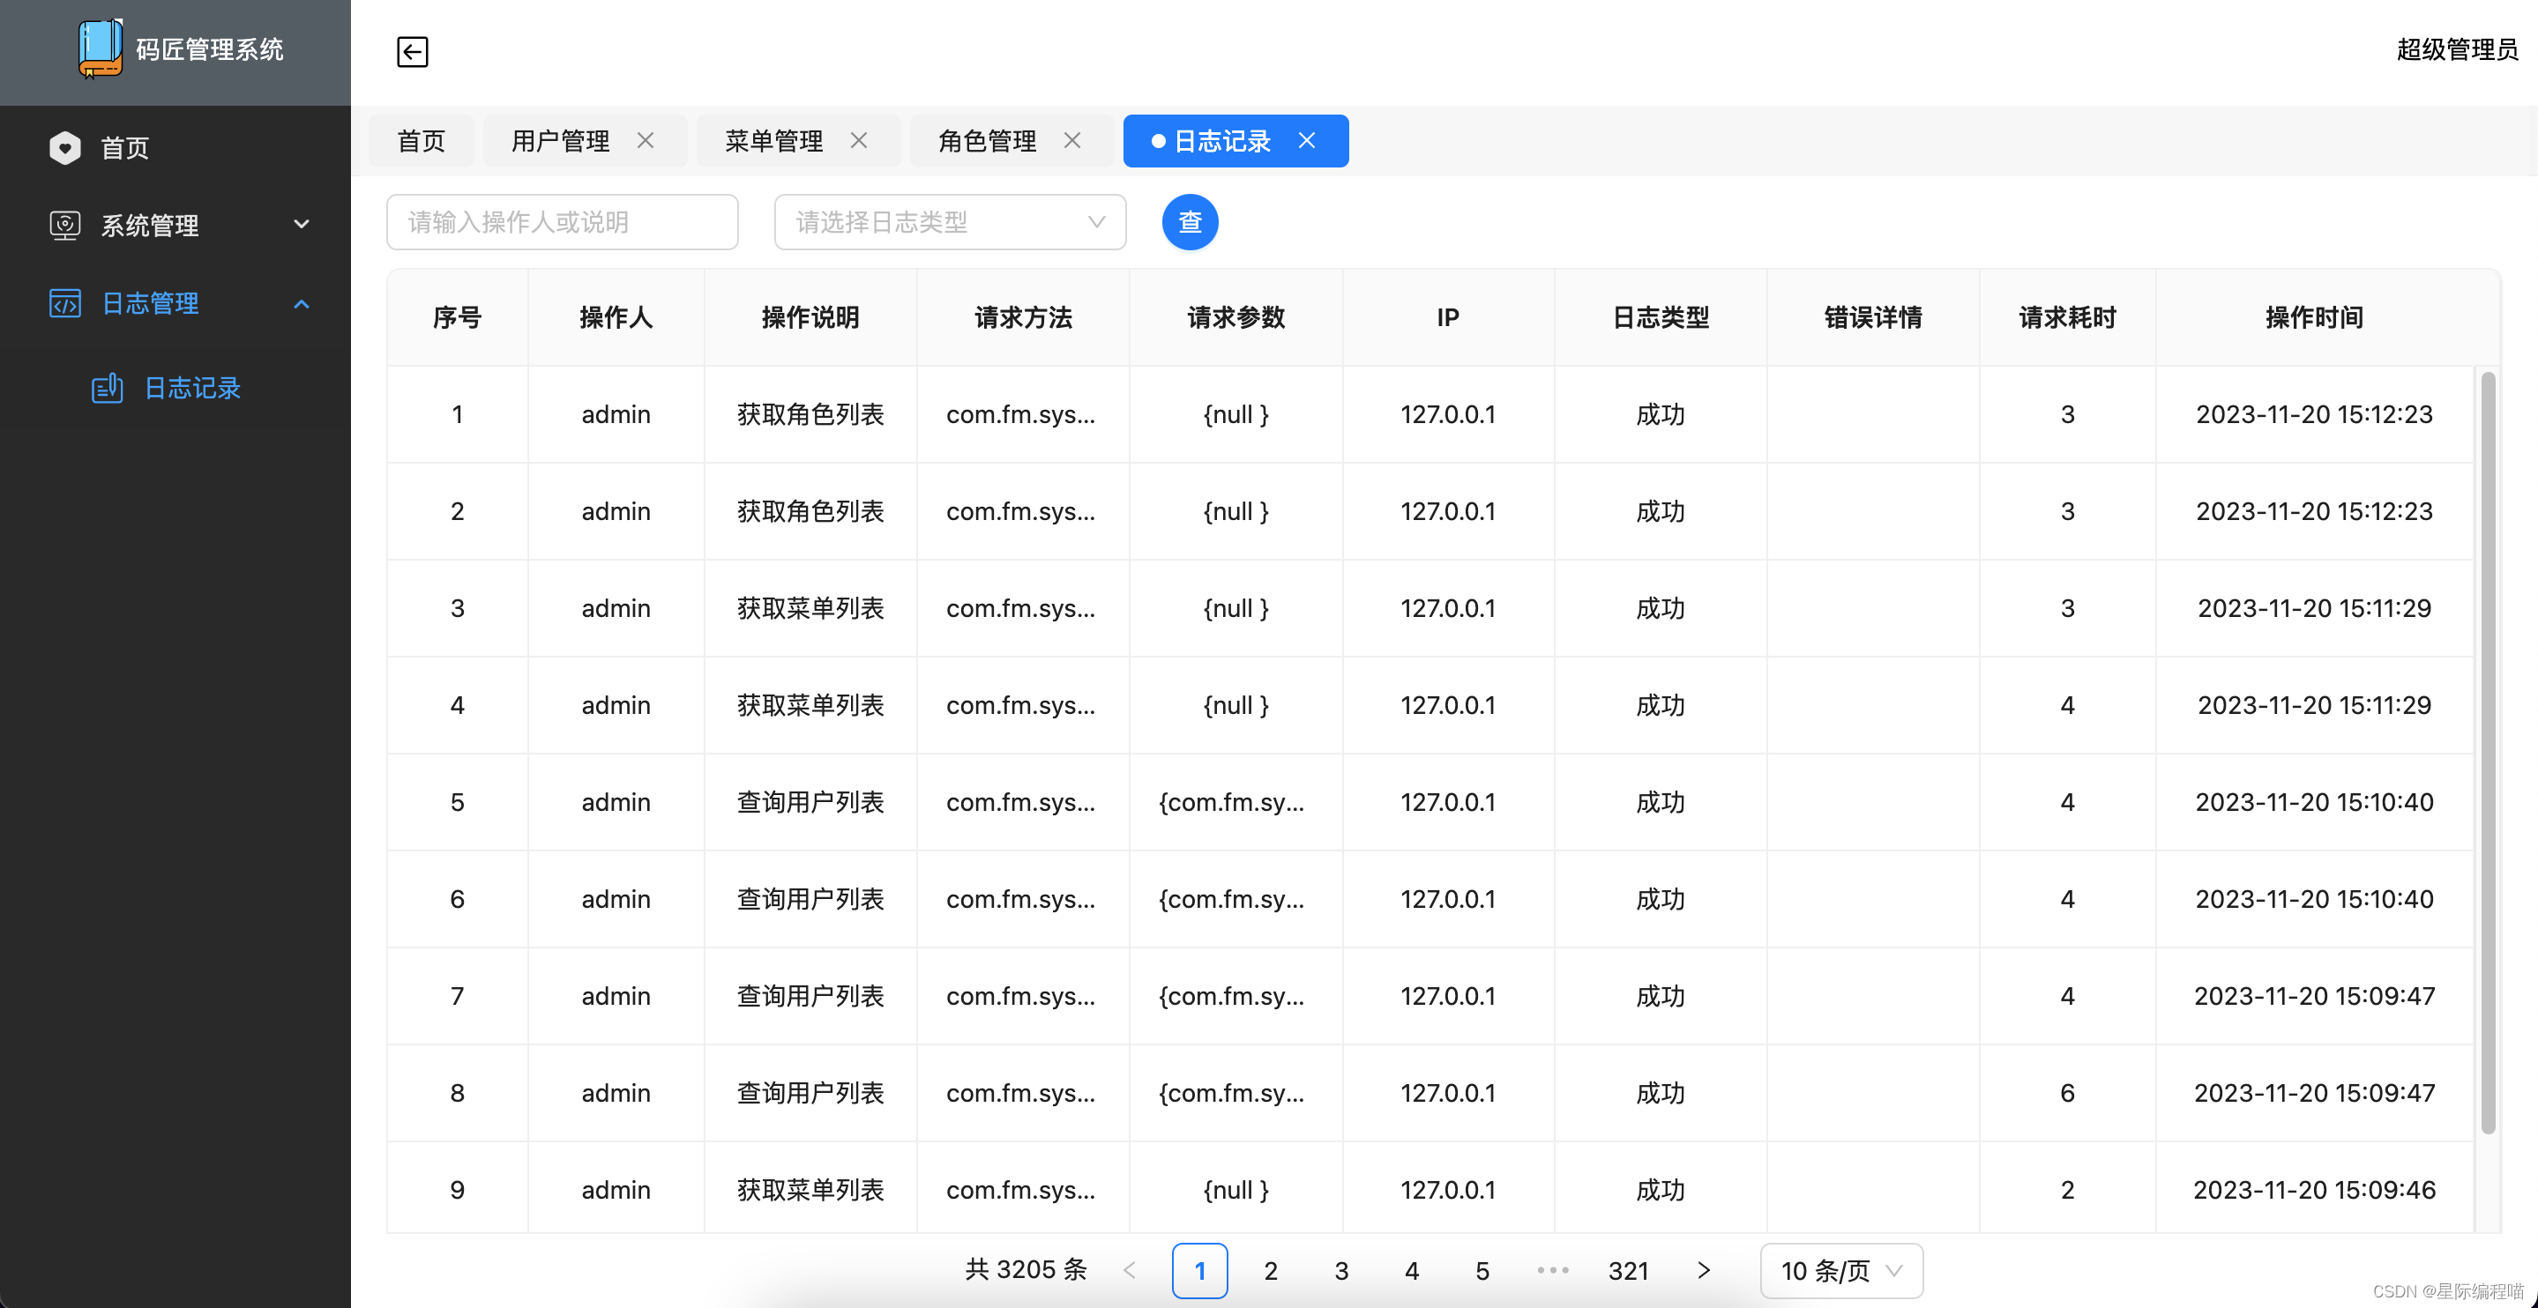The width and height of the screenshot is (2538, 1308).
Task: Switch to the 首页 tab
Action: click(421, 141)
